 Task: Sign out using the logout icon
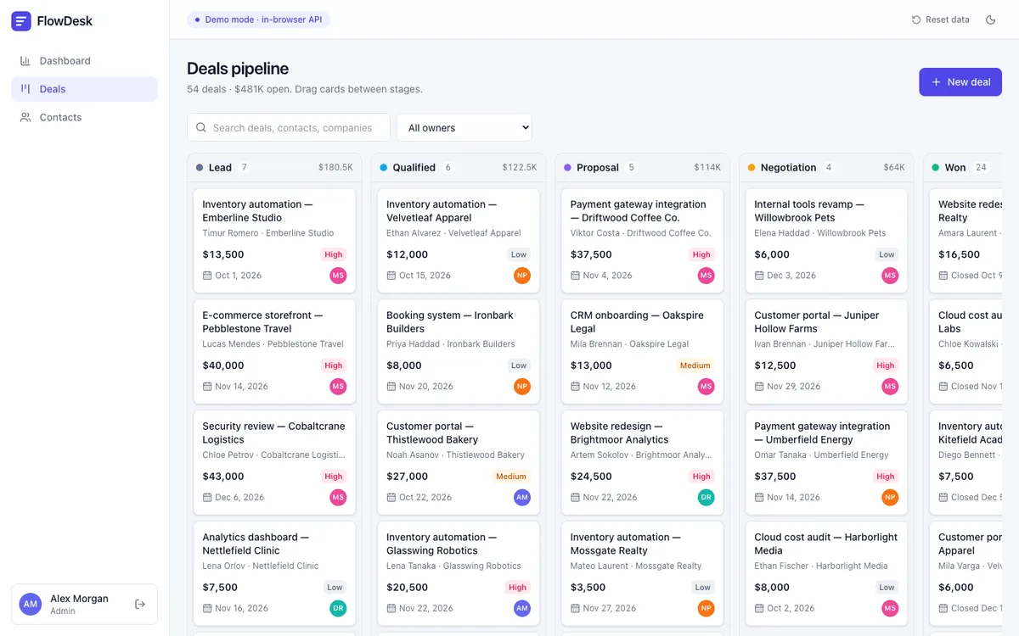coord(140,604)
